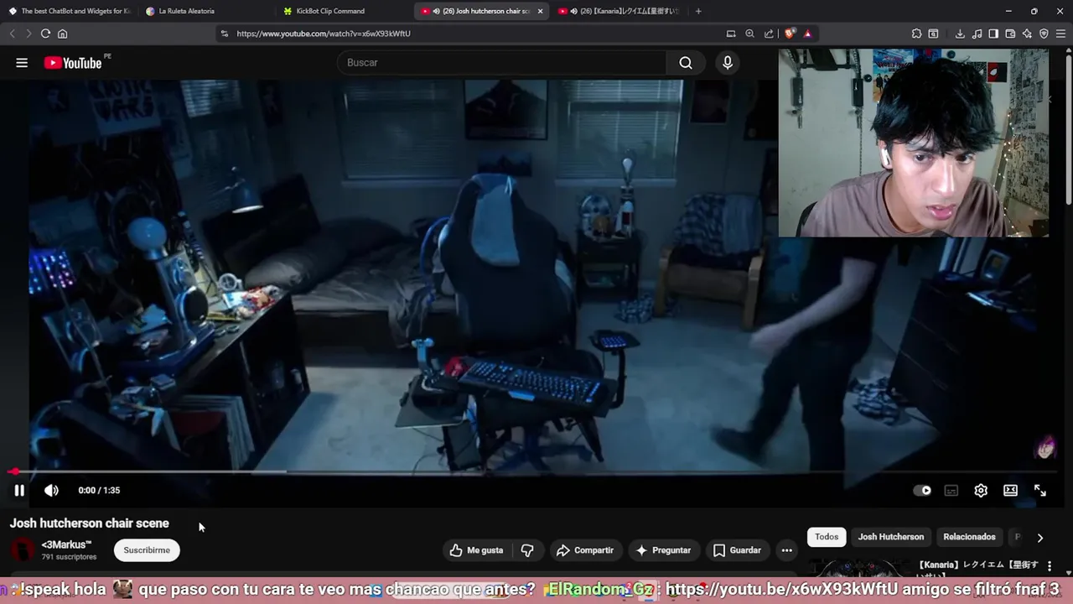Open Brave Rewards triangle icon

tap(807, 34)
